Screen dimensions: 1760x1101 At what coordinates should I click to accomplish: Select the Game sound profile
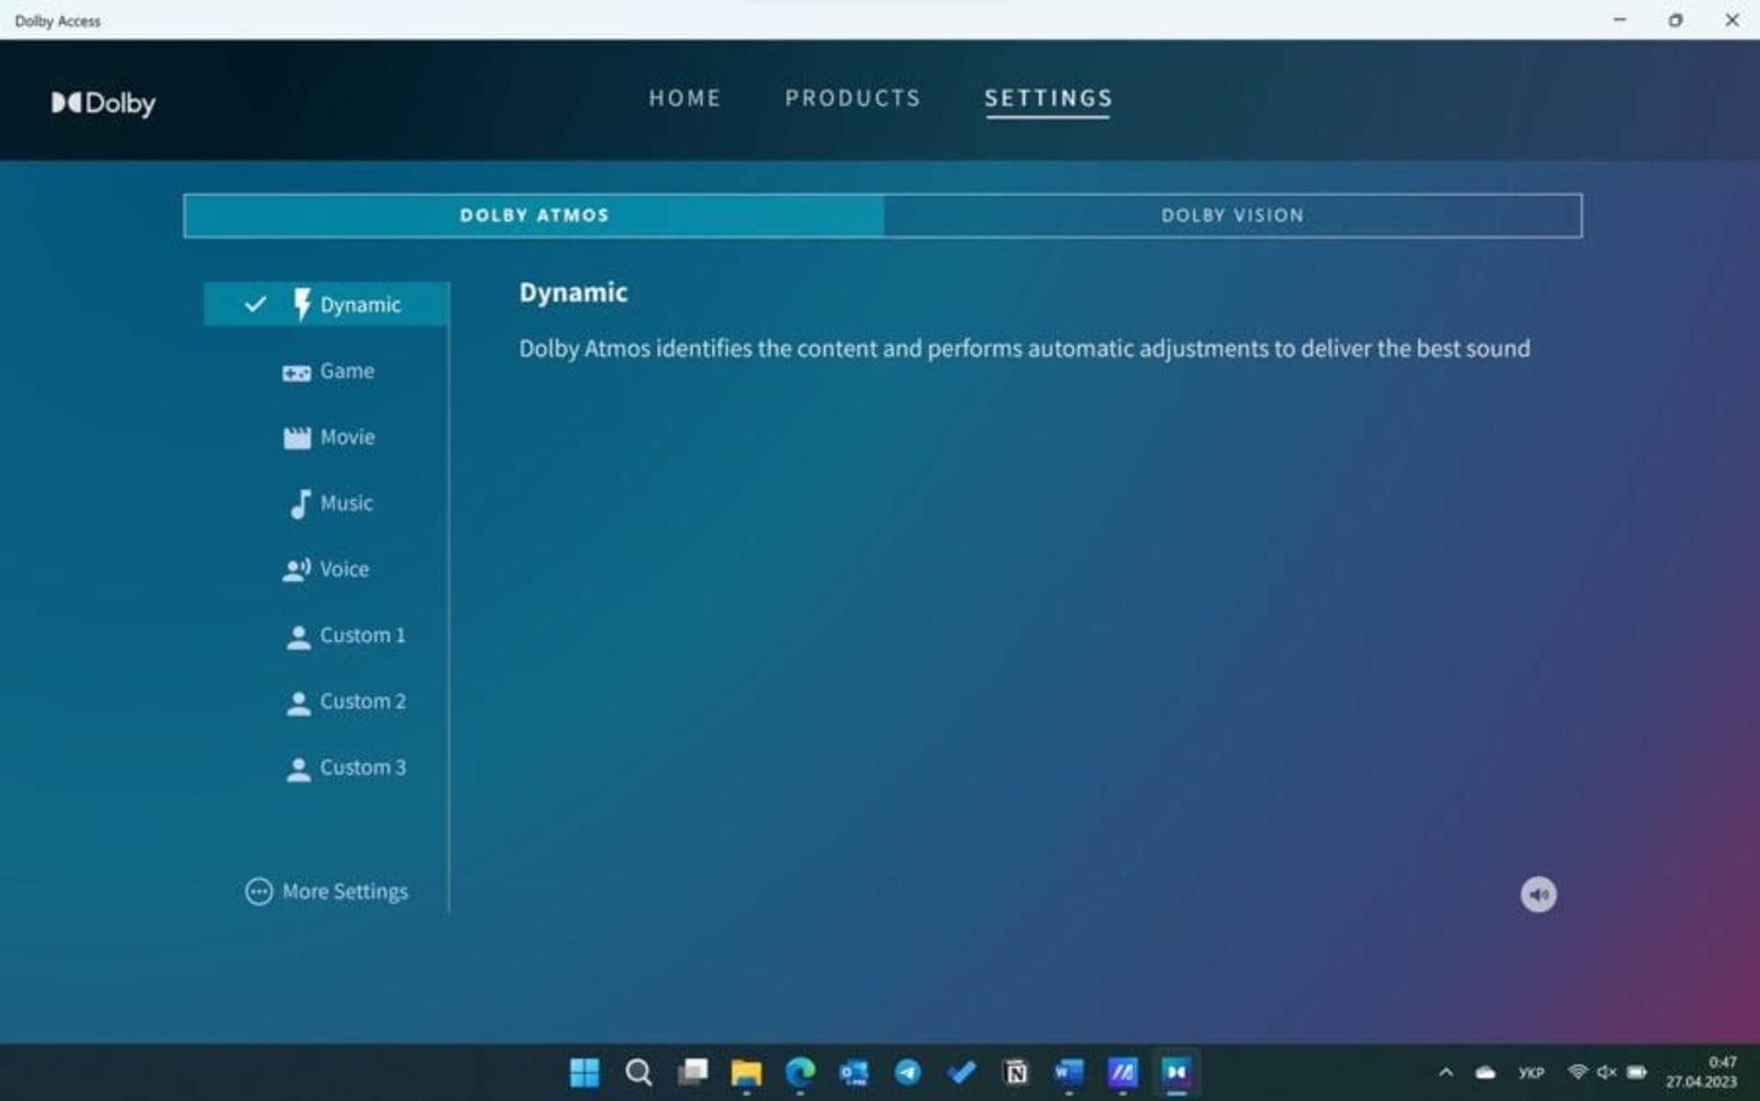point(326,371)
